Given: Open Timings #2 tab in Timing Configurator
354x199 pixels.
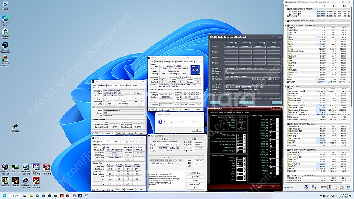Looking at the screenshot, I should (222, 112).
